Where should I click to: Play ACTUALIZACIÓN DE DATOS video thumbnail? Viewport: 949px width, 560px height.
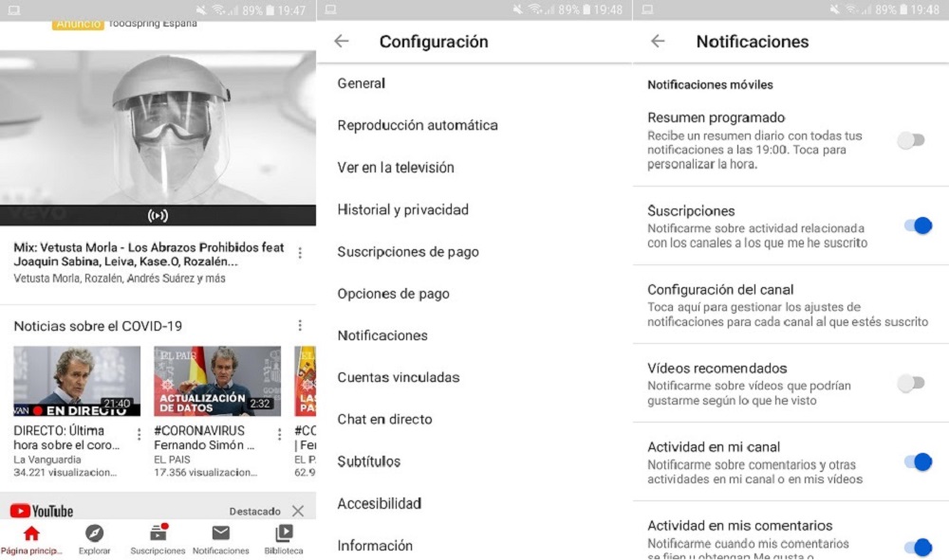(x=217, y=381)
